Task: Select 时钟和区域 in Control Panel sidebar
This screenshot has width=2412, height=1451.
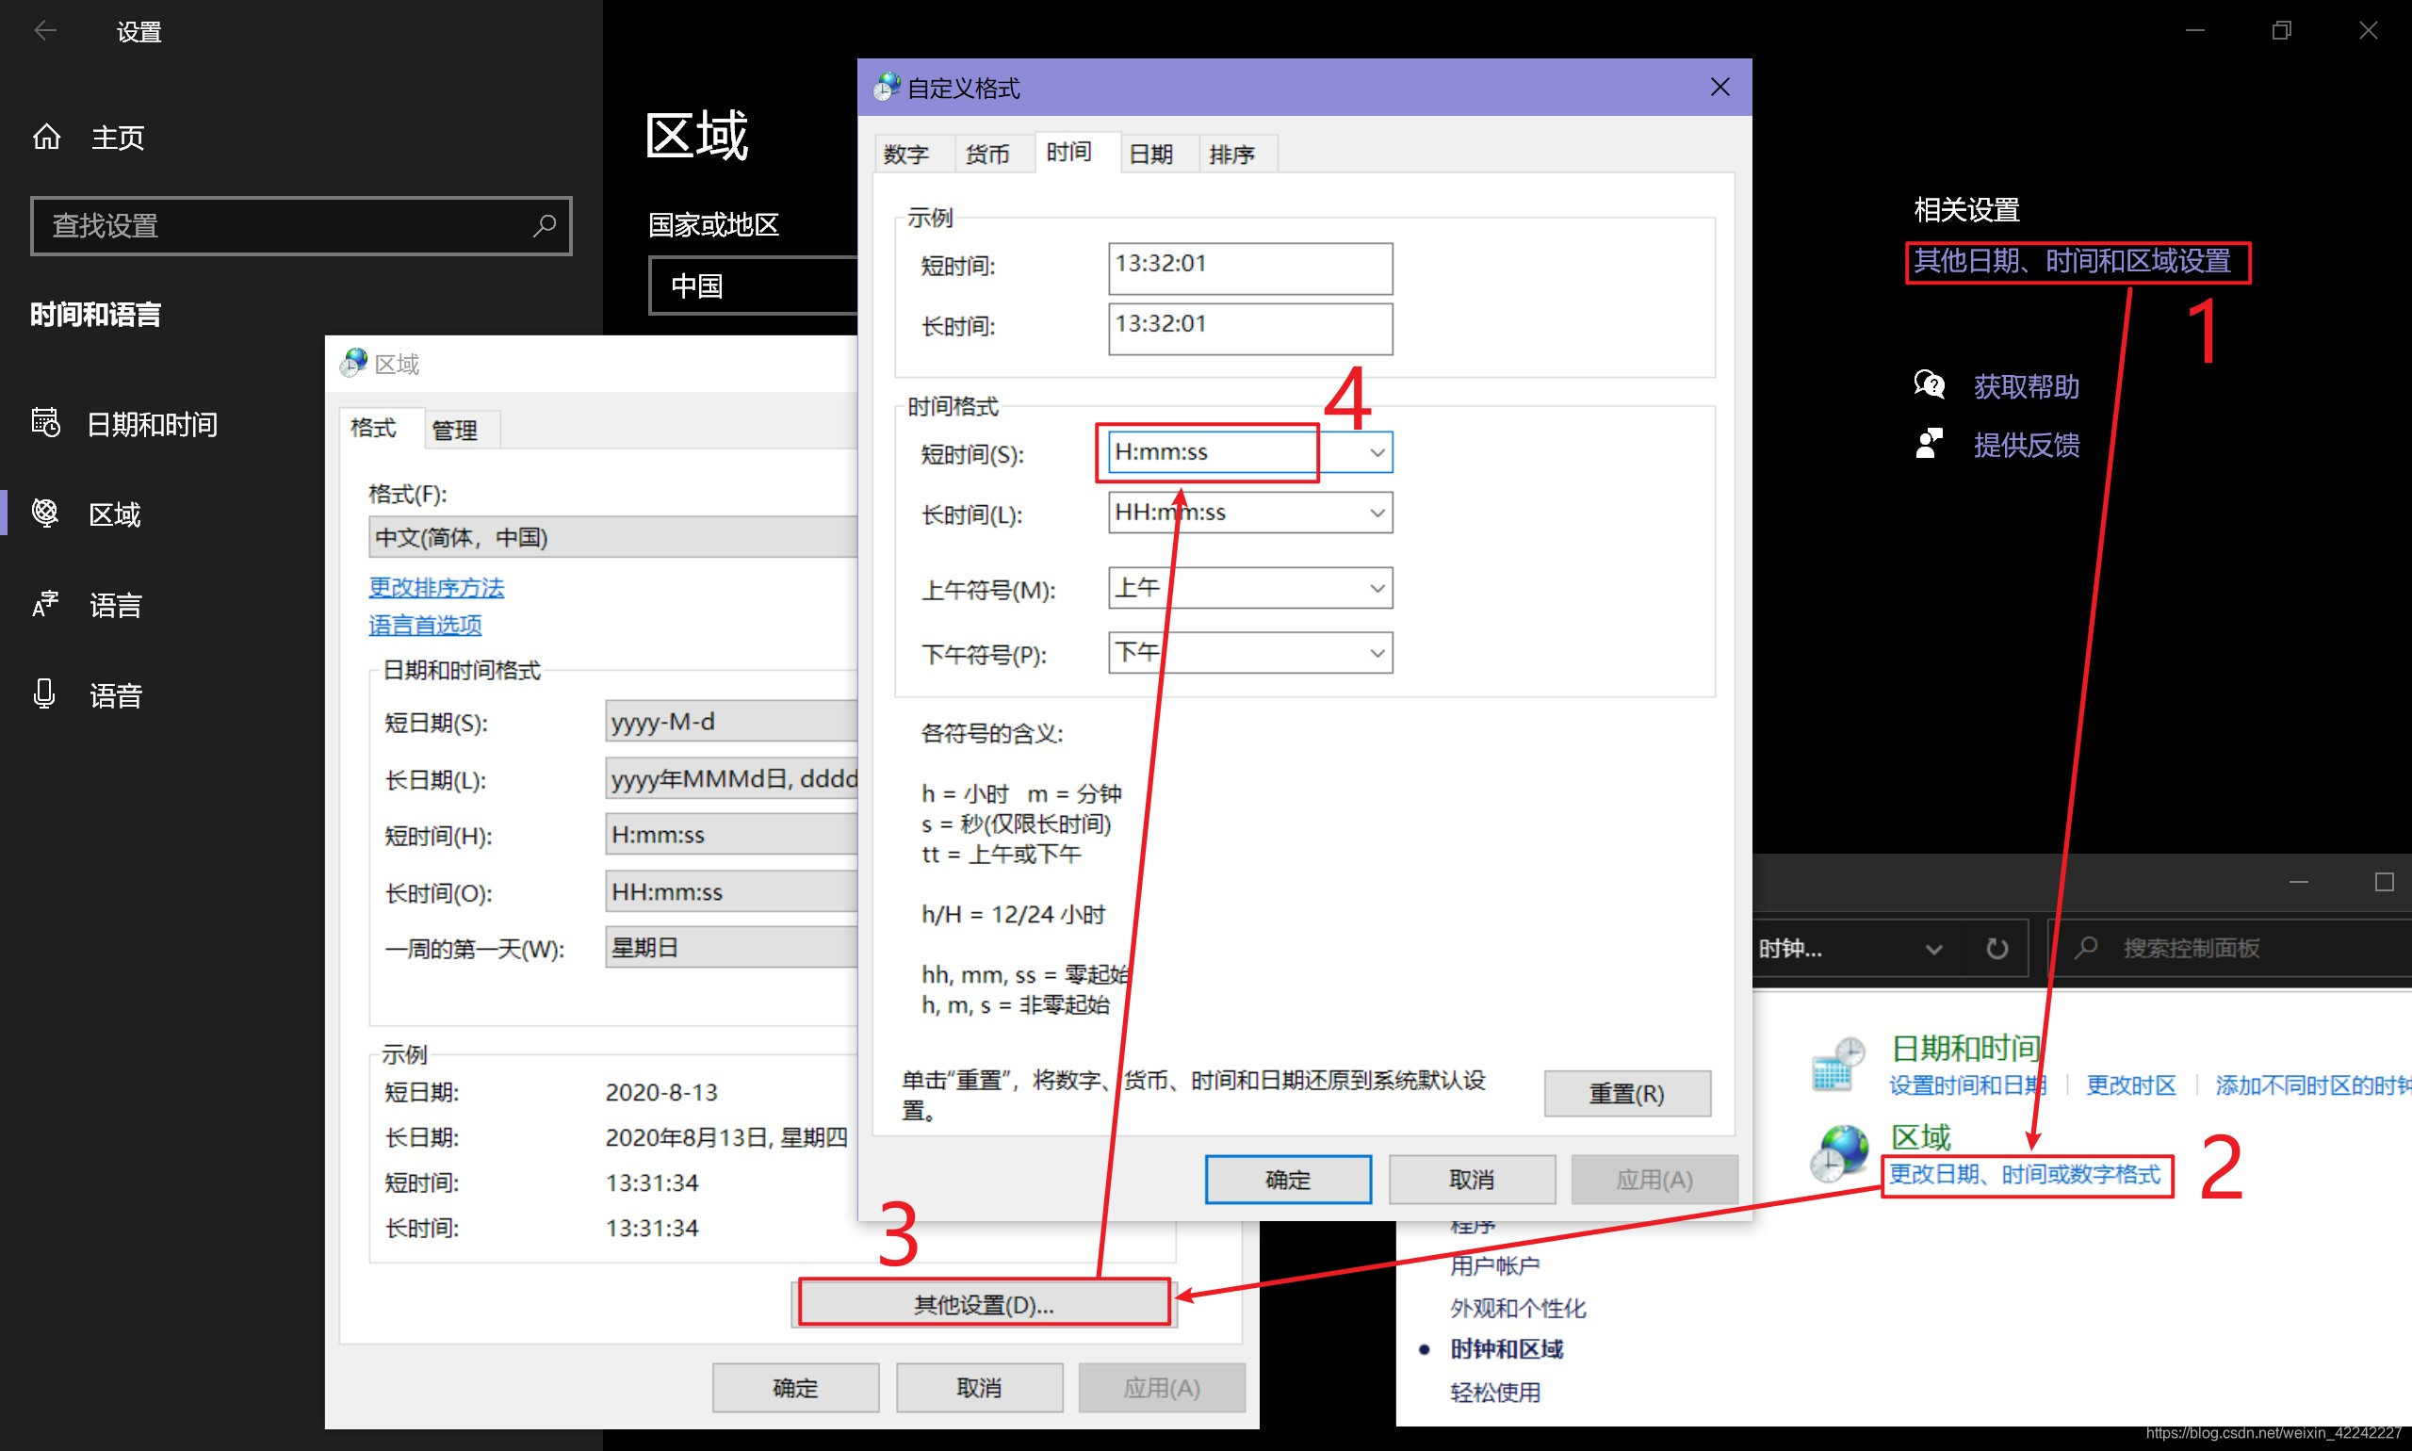Action: (x=1507, y=1349)
